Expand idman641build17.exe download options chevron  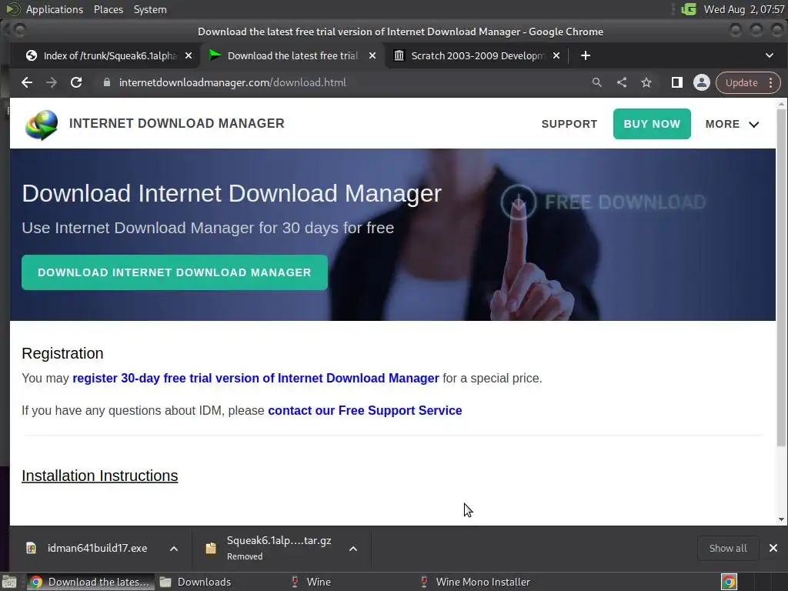[x=174, y=548]
